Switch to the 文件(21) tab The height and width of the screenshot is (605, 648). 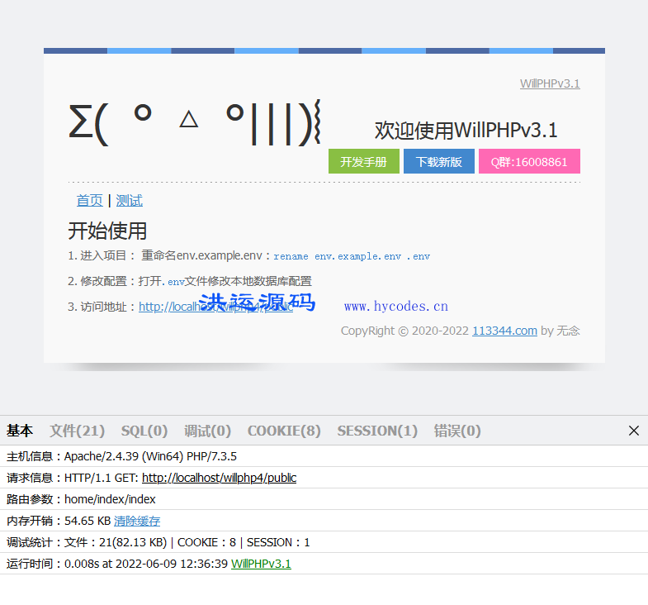click(x=78, y=431)
